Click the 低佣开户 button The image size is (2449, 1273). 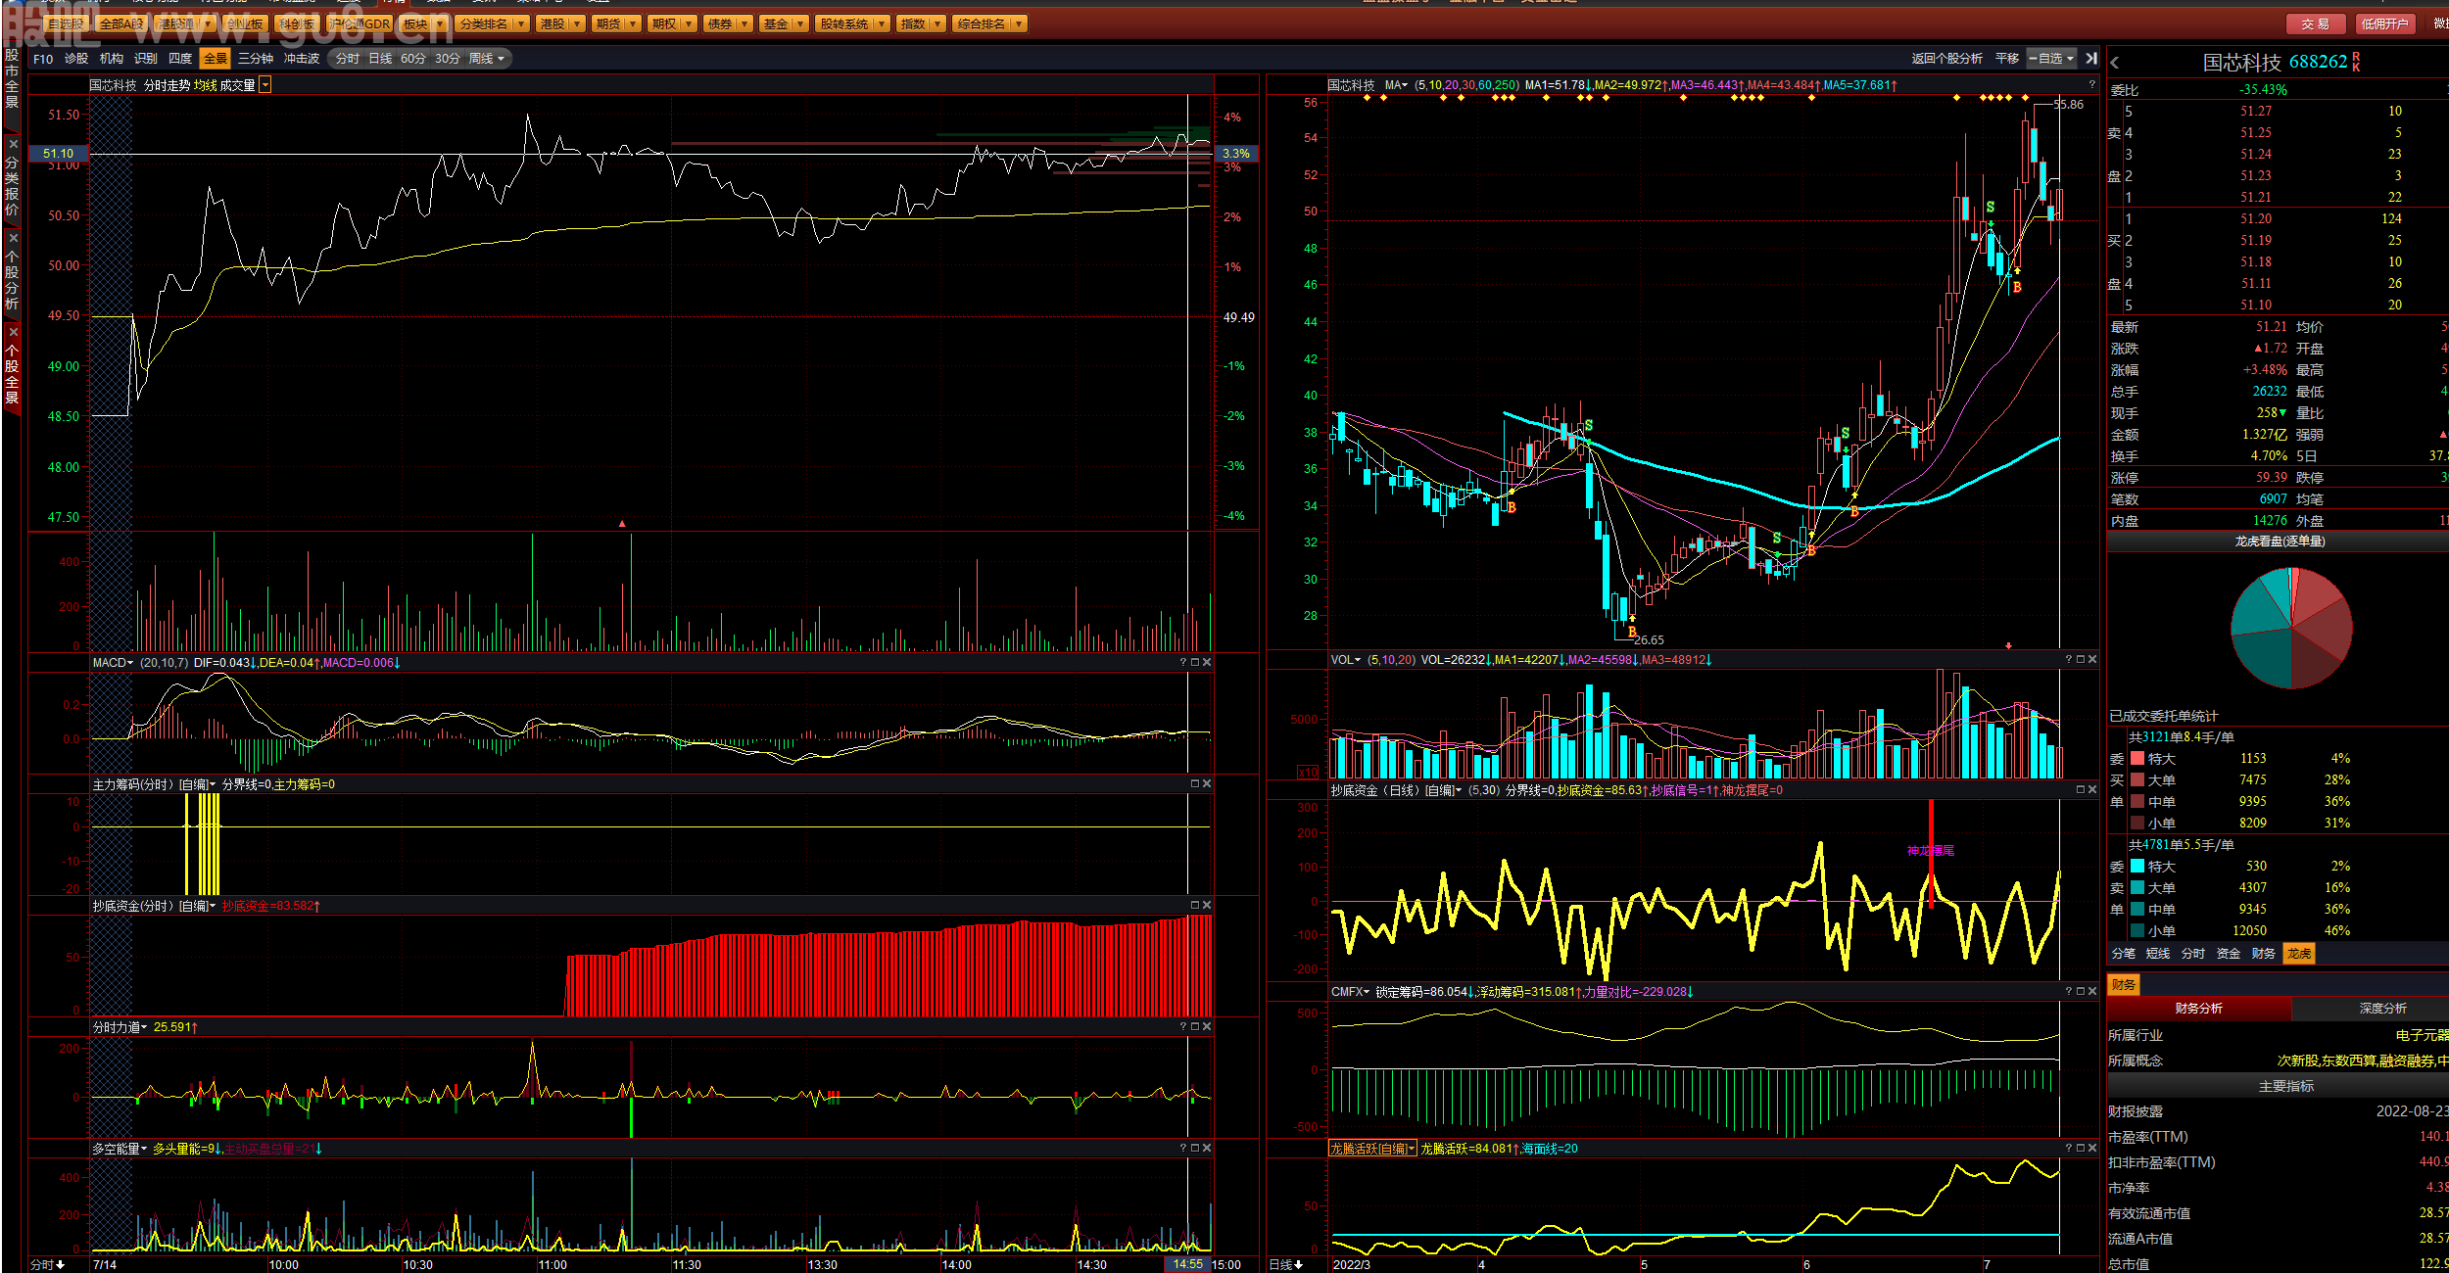[2384, 24]
